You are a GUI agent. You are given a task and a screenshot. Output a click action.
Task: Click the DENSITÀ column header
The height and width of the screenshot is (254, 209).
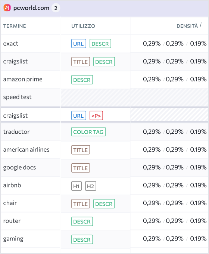(x=187, y=26)
